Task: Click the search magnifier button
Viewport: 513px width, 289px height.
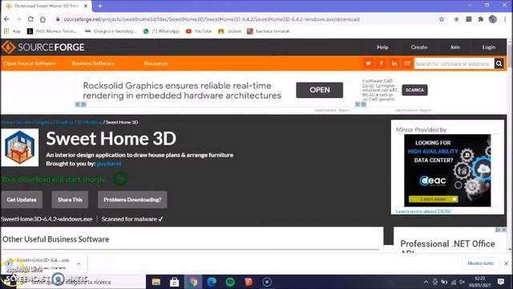Action: pyautogui.click(x=499, y=63)
